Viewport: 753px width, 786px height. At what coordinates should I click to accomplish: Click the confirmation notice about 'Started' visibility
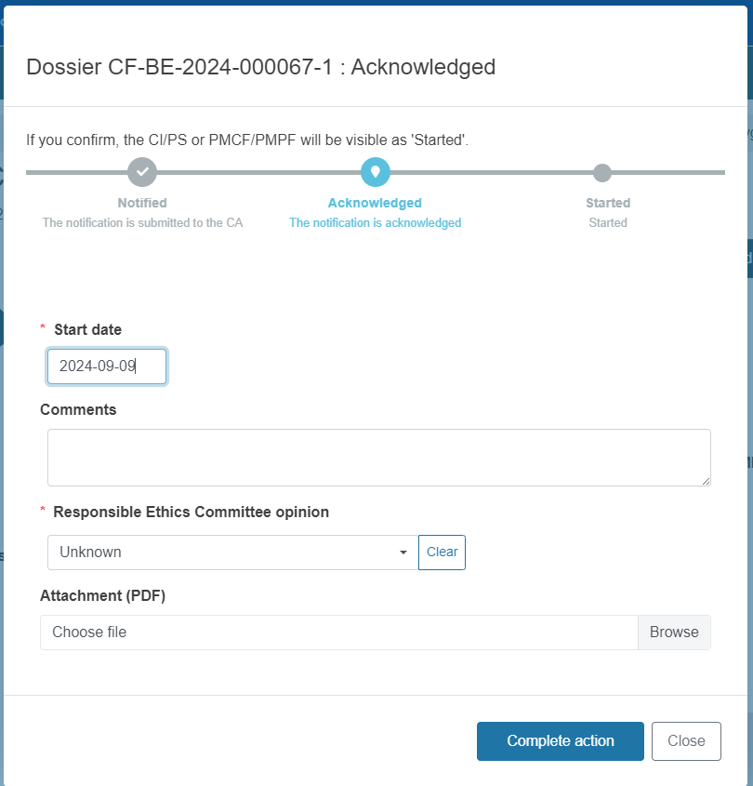(247, 140)
